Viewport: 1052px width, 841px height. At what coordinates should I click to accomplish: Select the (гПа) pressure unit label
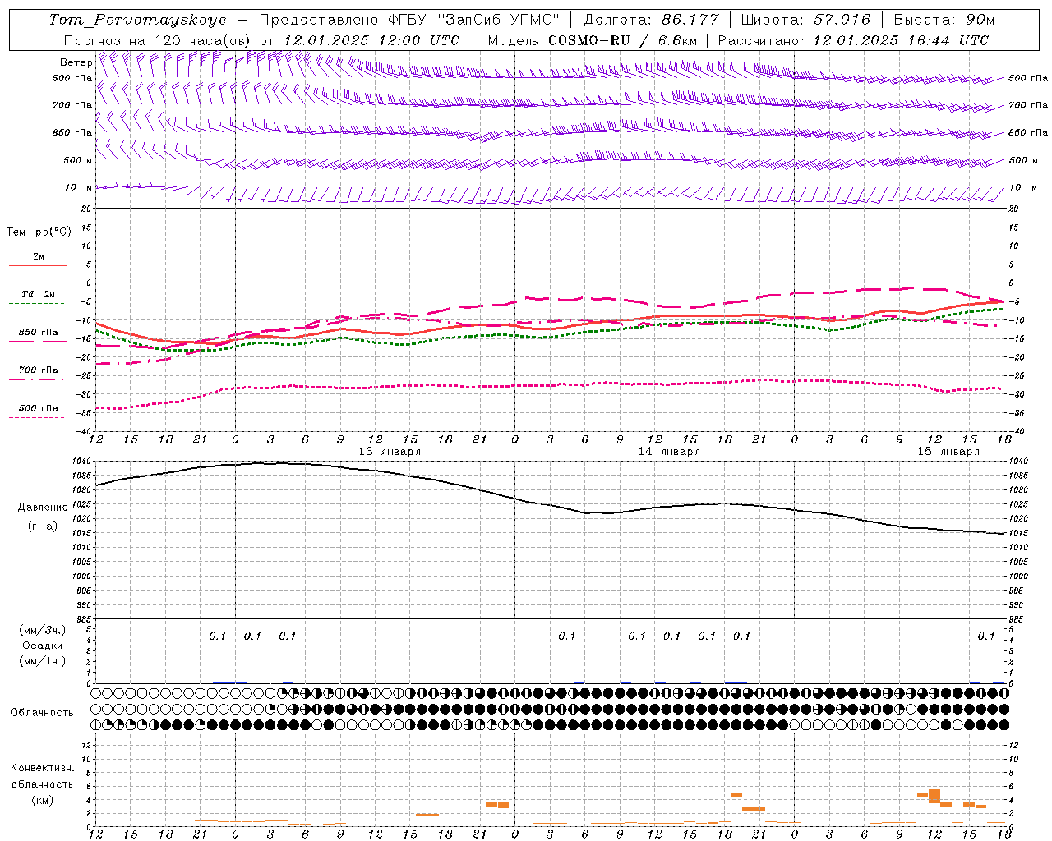click(42, 526)
